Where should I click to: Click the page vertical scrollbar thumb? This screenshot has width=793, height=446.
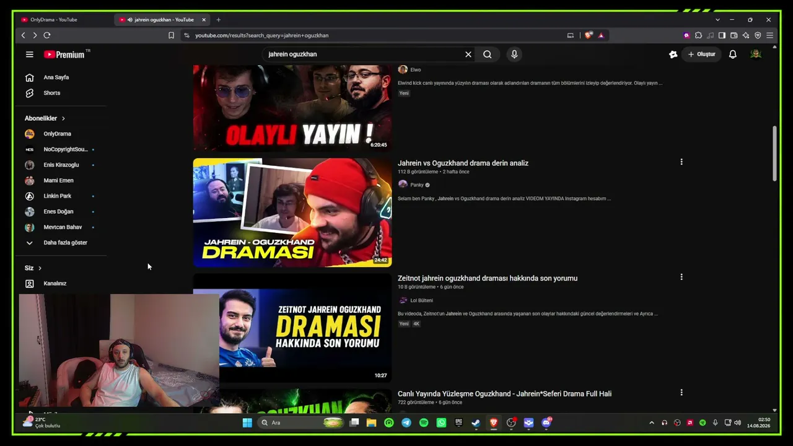774,154
